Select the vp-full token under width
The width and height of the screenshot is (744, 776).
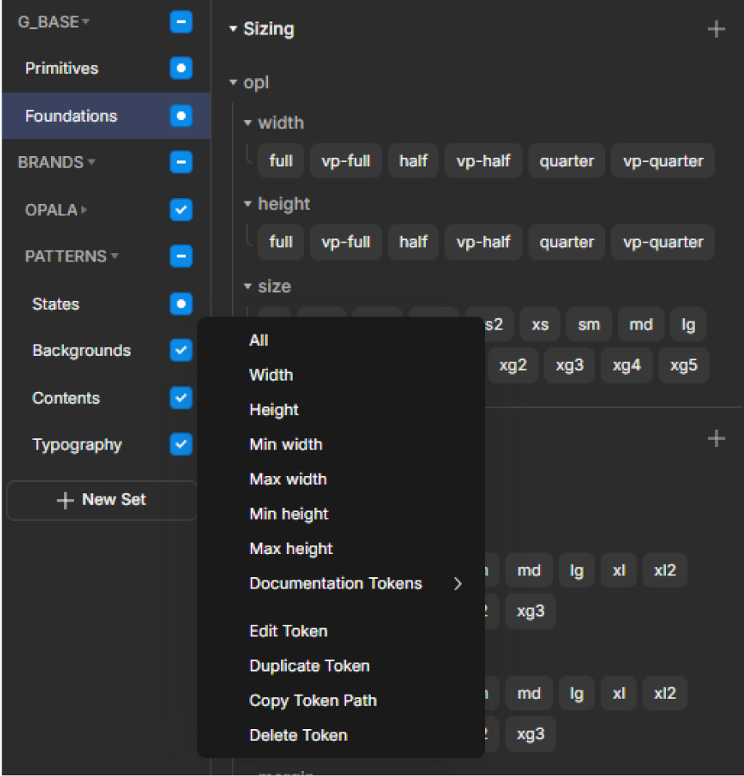[345, 161]
